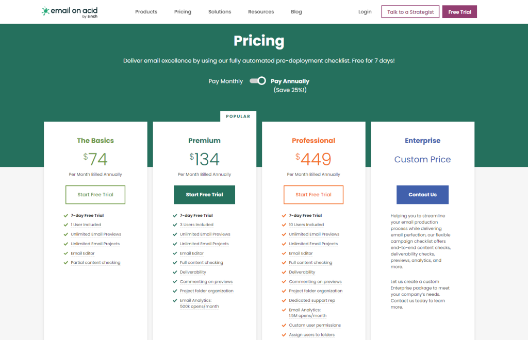
Task: Click the Enterprise plan title
Action: point(422,141)
